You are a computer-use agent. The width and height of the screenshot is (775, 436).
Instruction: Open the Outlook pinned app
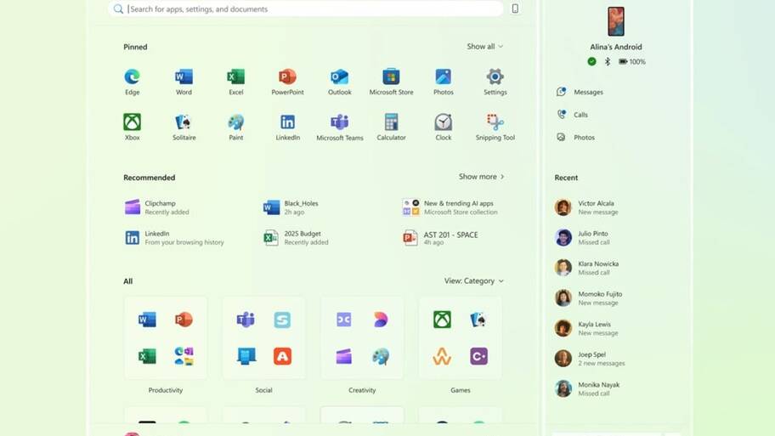coord(340,82)
